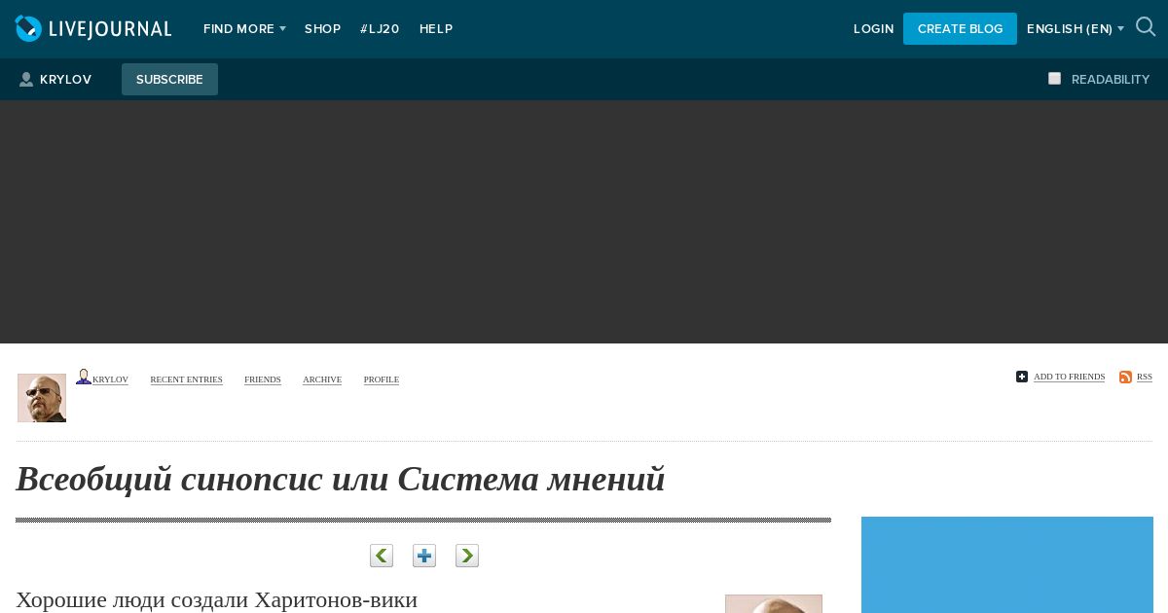Open the Profile link
The image size is (1168, 613).
pos(382,379)
